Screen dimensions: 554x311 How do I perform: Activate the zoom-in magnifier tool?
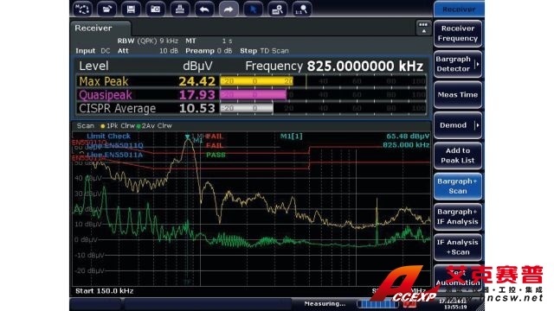pyautogui.click(x=277, y=10)
